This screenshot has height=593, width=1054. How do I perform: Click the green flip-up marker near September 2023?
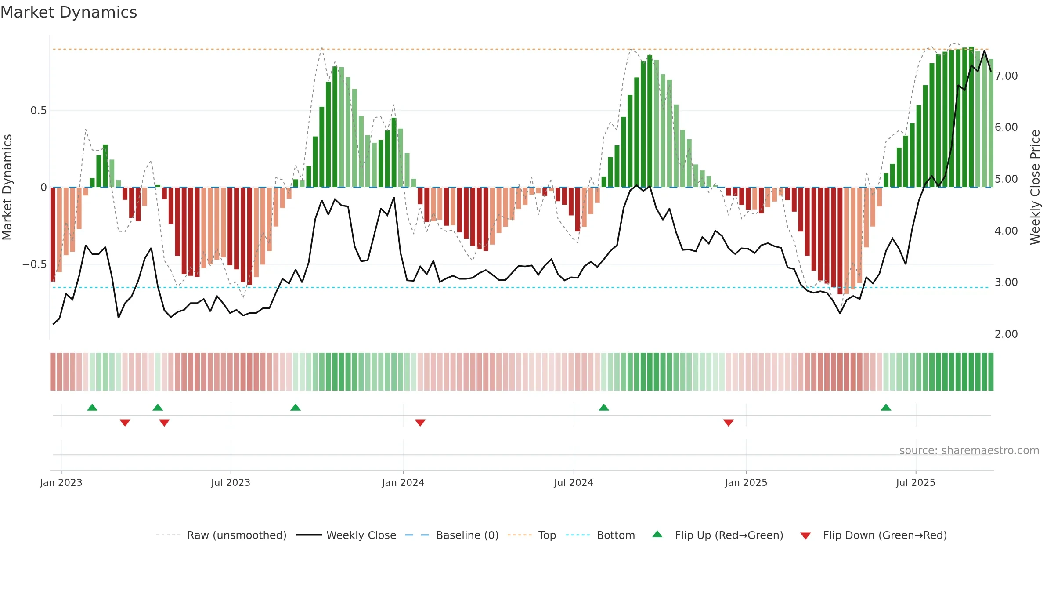pyautogui.click(x=296, y=407)
